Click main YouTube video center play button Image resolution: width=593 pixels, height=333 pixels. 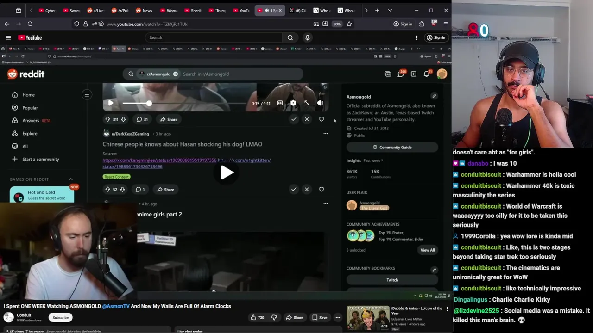[227, 173]
